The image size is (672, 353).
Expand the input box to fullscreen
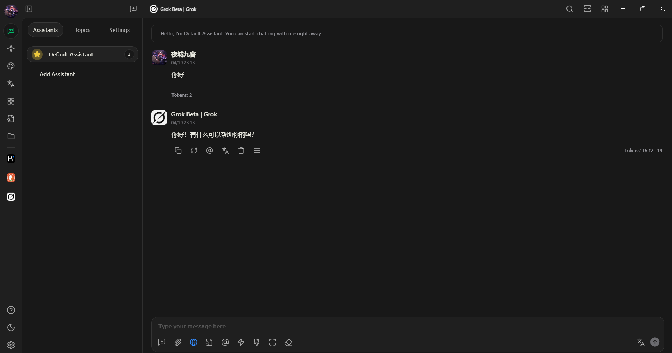pyautogui.click(x=272, y=342)
